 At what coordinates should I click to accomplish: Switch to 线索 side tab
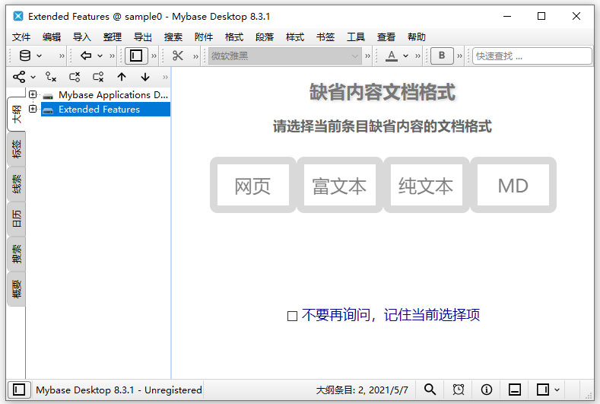[16, 184]
